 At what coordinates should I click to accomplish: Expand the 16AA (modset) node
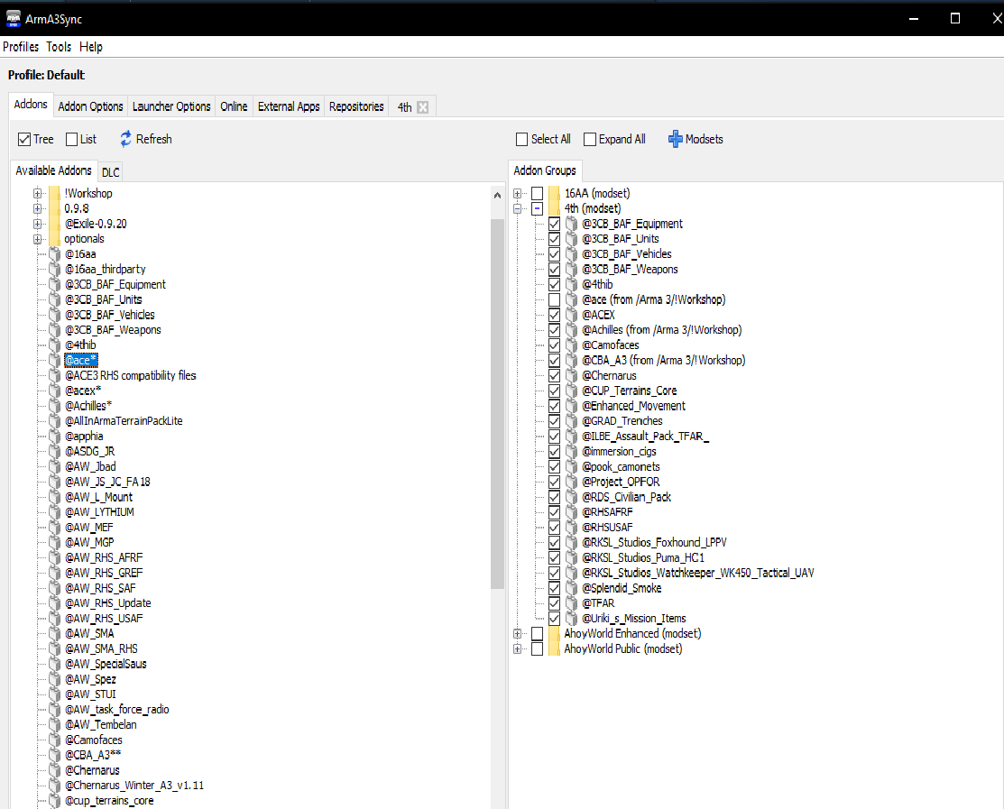coord(518,193)
